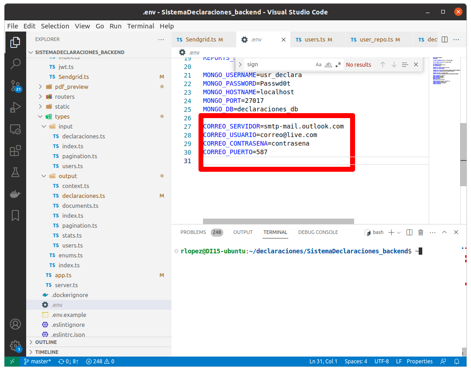471x371 pixels.
Task: Open the Extensions view icon
Action: 15,150
